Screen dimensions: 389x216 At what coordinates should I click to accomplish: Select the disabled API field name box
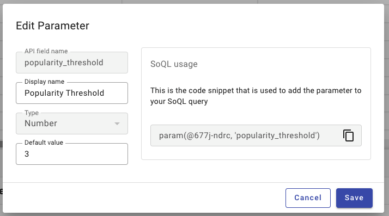[x=72, y=63]
